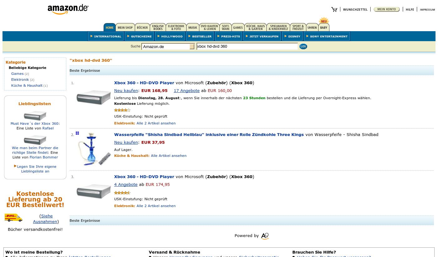Click star rating of third result

[x=122, y=193]
